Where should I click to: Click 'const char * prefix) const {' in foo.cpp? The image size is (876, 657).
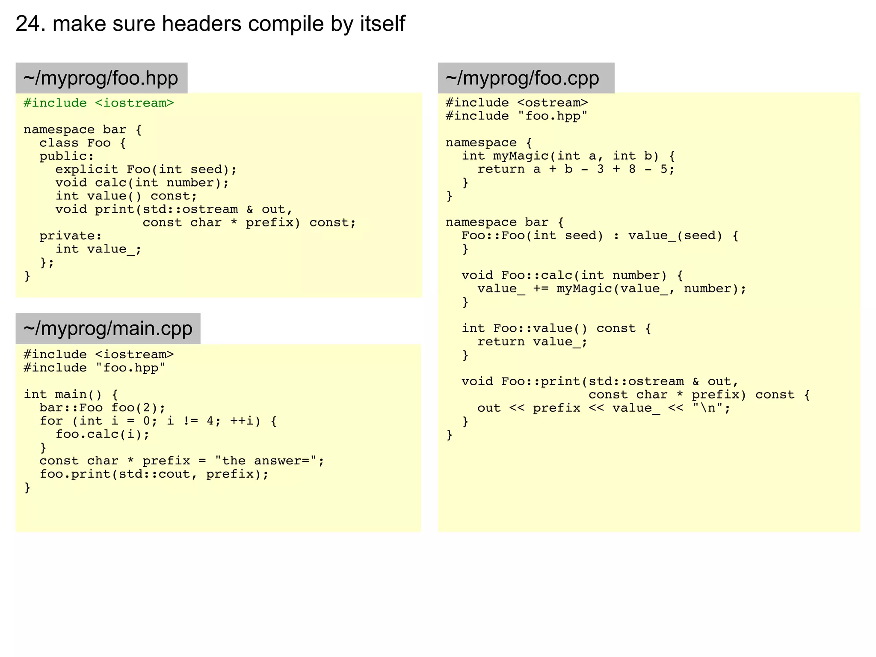[x=699, y=395]
